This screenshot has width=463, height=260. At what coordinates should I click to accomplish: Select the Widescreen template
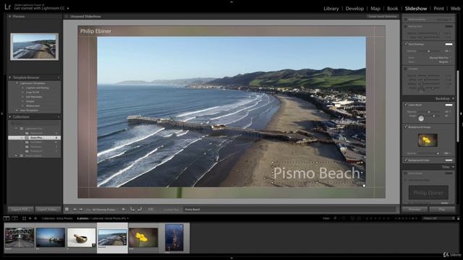click(x=33, y=106)
